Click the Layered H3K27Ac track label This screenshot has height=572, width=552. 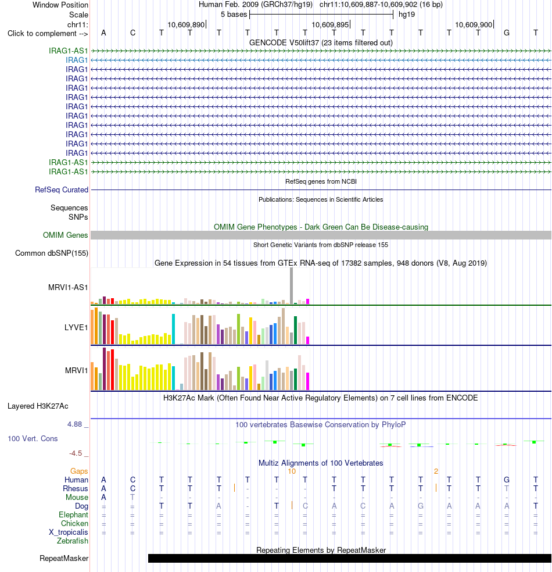pyautogui.click(x=38, y=406)
